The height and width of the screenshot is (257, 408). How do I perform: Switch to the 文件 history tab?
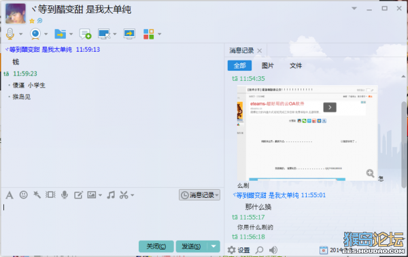pos(296,65)
